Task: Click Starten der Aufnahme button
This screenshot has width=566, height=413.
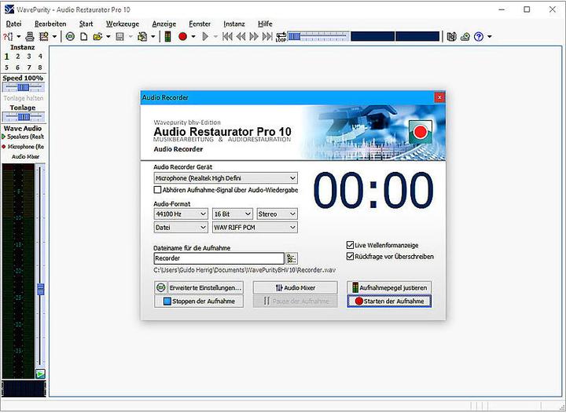Action: point(389,302)
